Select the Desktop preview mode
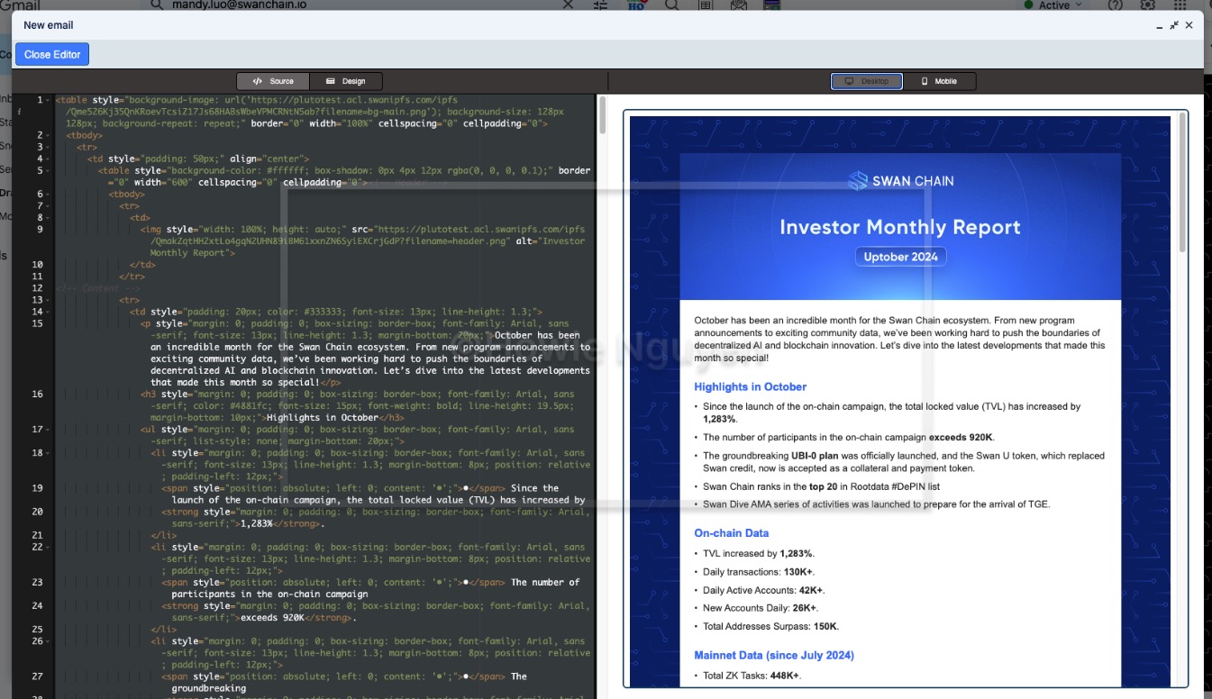The height and width of the screenshot is (699, 1212). click(867, 81)
